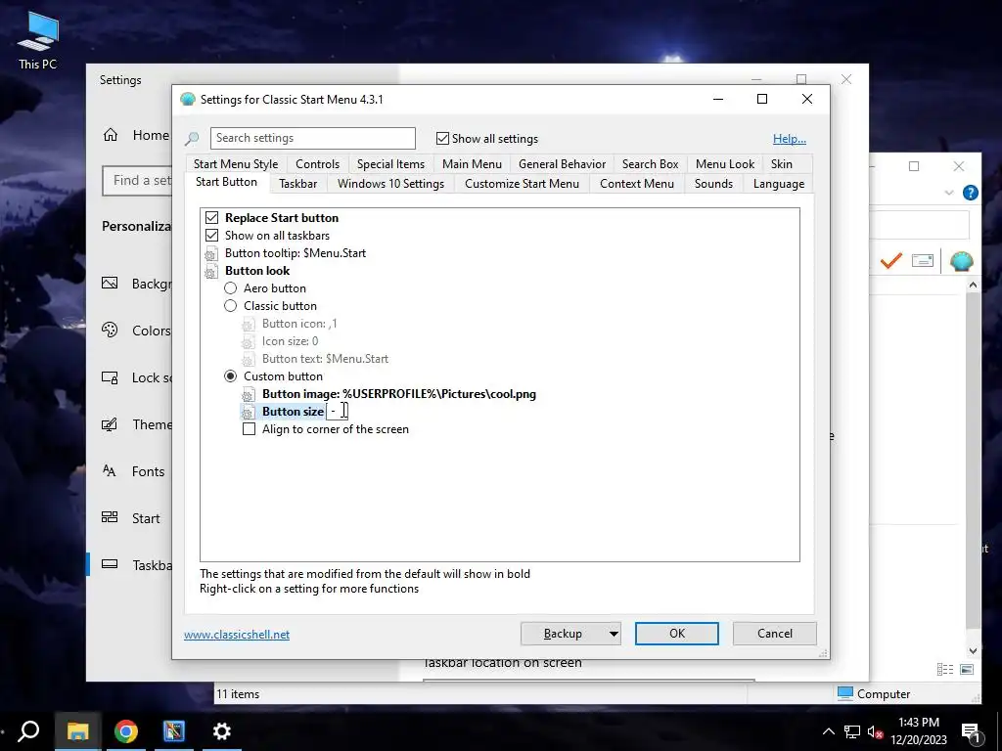This screenshot has width=1002, height=751.
Task: Open This PC desktop icon
Action: 38,39
